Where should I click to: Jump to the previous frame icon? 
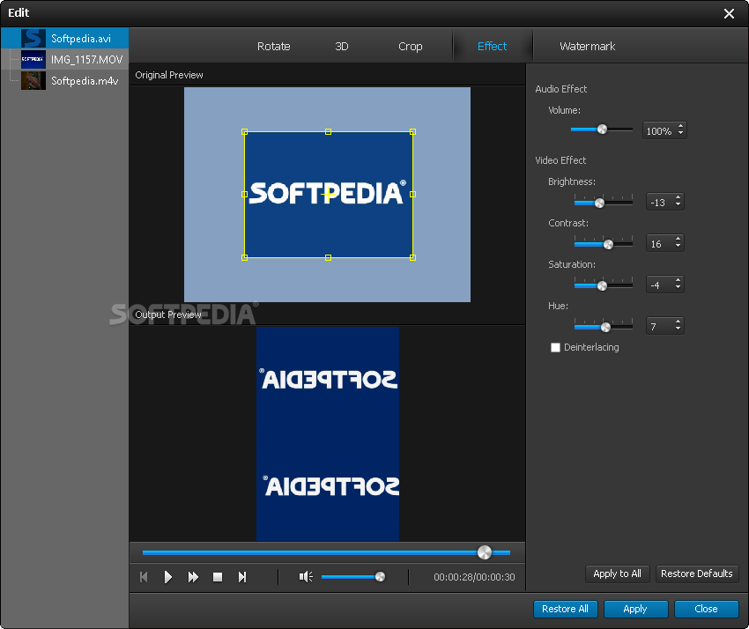(144, 577)
